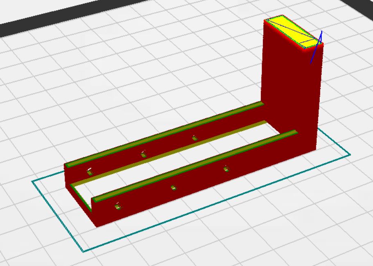
Task: Click the blue travel move line at the tower top
Action: tap(316, 47)
